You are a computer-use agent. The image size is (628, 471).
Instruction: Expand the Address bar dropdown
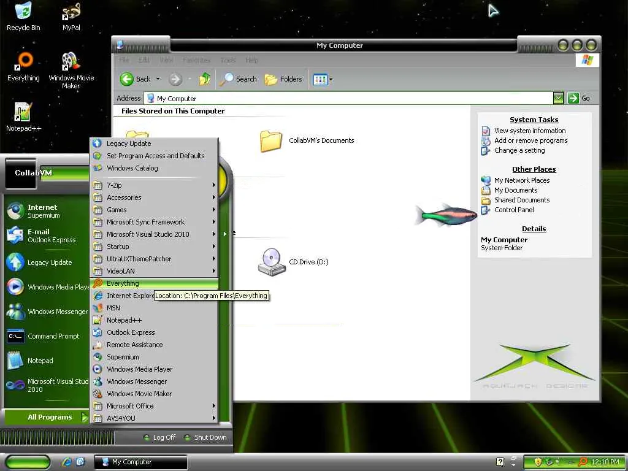(x=558, y=98)
